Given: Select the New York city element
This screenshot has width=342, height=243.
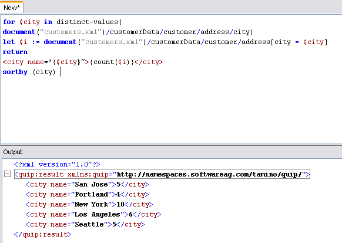Looking at the screenshot, I should (89, 204).
